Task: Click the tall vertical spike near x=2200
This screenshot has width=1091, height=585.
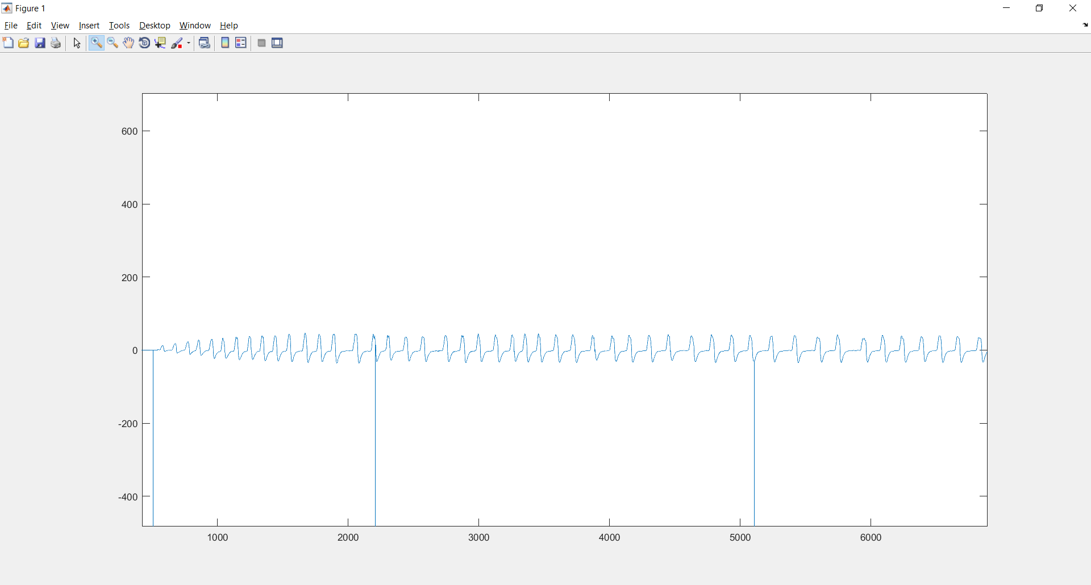Action: (x=375, y=443)
